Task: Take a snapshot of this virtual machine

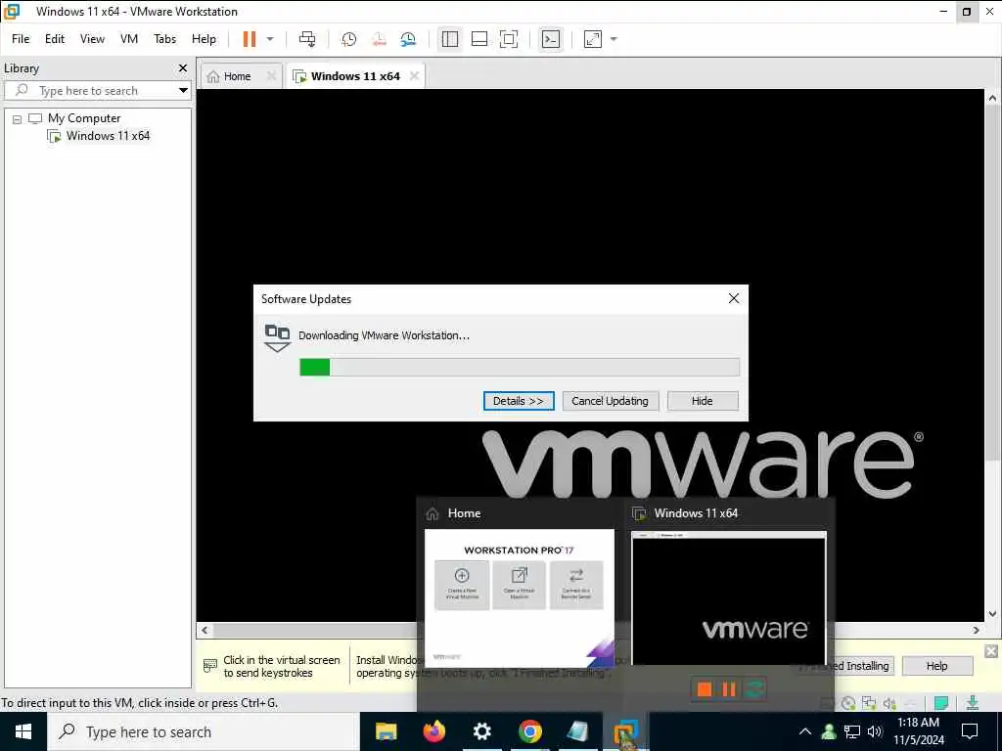Action: tap(349, 39)
